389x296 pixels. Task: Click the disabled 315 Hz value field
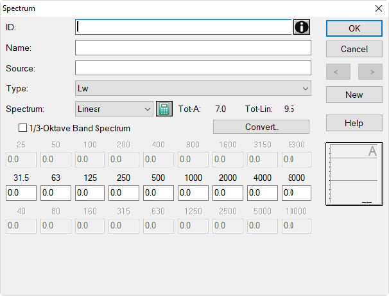124,226
